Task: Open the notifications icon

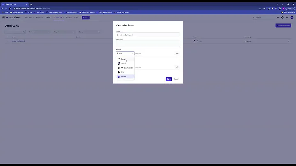Action: tap(277, 18)
